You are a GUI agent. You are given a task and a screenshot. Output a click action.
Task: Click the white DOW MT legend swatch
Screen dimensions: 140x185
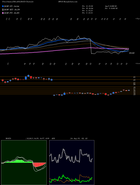click(3, 10)
